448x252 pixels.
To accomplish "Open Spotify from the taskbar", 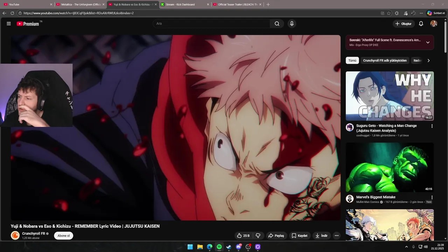I will pos(219,247).
